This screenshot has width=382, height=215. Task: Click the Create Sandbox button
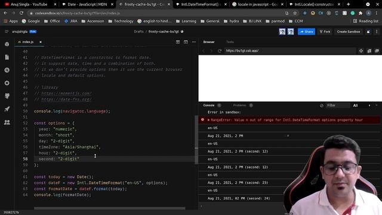349,32
